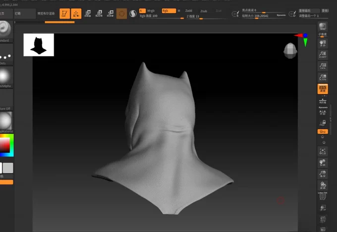Click the Zoom3D view icon

(x=323, y=174)
